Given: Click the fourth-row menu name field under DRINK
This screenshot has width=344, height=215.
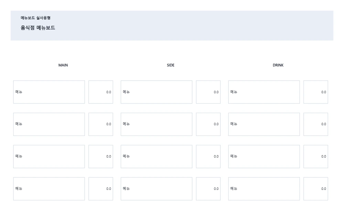Looking at the screenshot, I should (264, 189).
